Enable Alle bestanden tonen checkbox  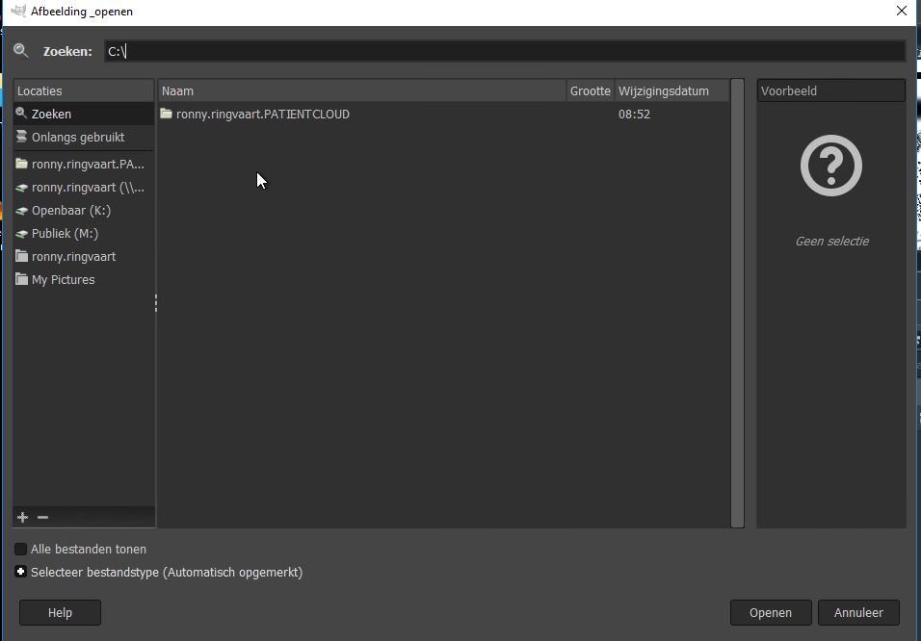coord(20,550)
